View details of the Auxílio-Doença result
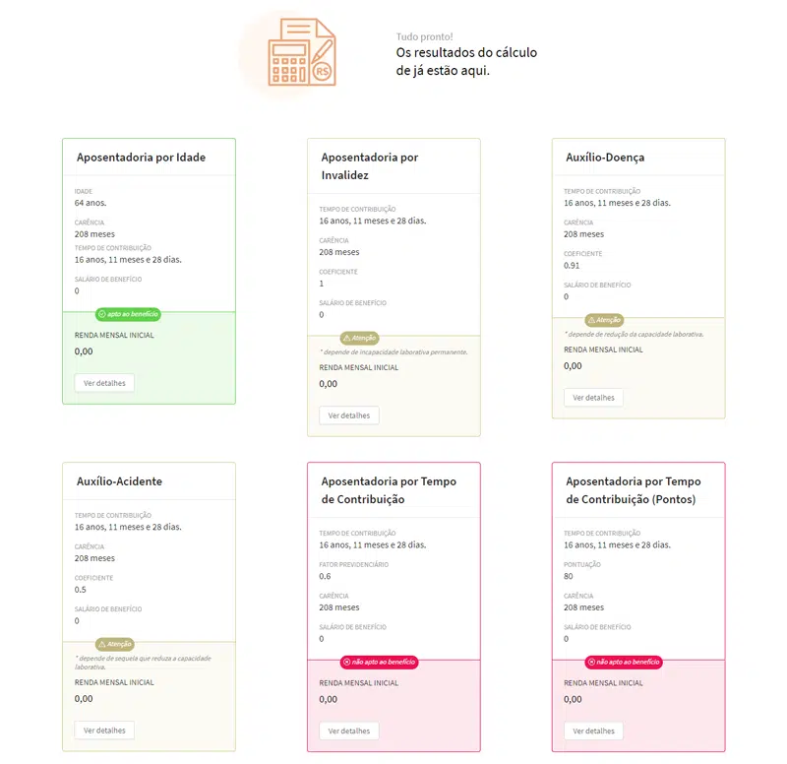 [x=593, y=398]
